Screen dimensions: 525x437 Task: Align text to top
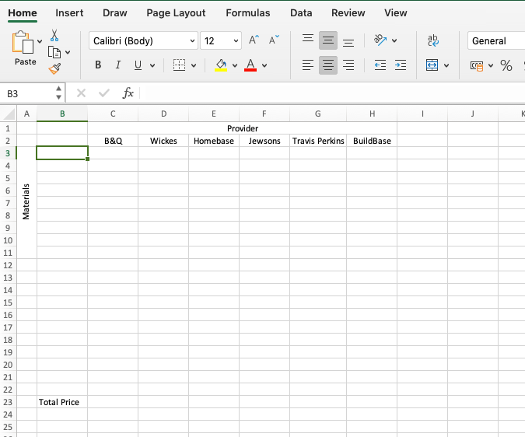308,40
